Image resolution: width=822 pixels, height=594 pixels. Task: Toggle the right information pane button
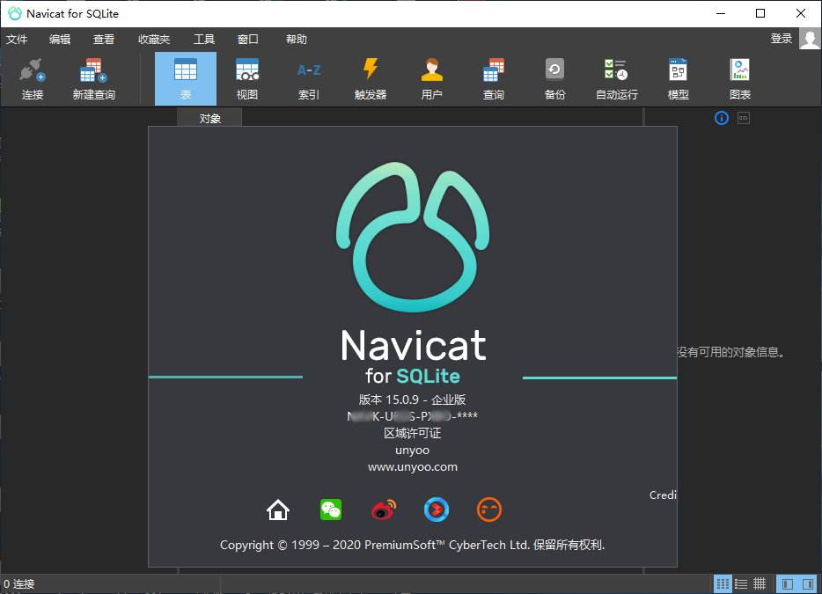point(808,583)
